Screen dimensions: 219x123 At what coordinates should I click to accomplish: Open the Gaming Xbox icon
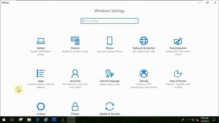tap(144, 73)
